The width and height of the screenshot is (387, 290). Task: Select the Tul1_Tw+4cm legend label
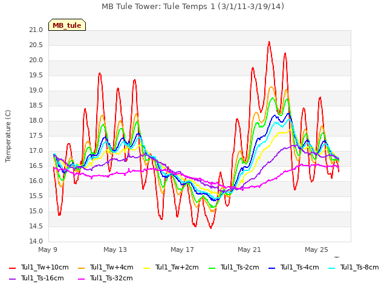point(111,267)
